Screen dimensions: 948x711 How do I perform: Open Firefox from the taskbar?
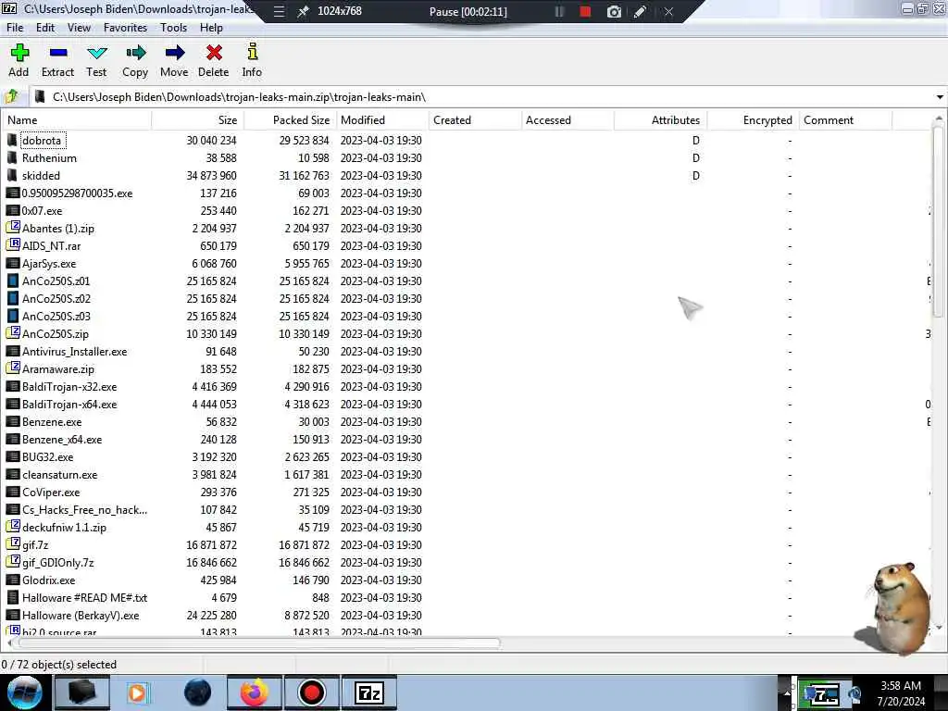[x=255, y=692]
